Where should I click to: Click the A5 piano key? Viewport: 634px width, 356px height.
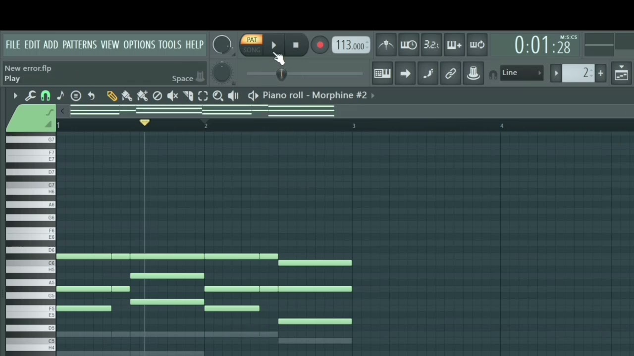31,283
